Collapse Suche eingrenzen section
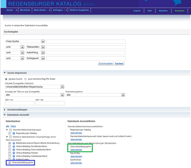This screenshot has height=168, width=191. tap(5, 73)
